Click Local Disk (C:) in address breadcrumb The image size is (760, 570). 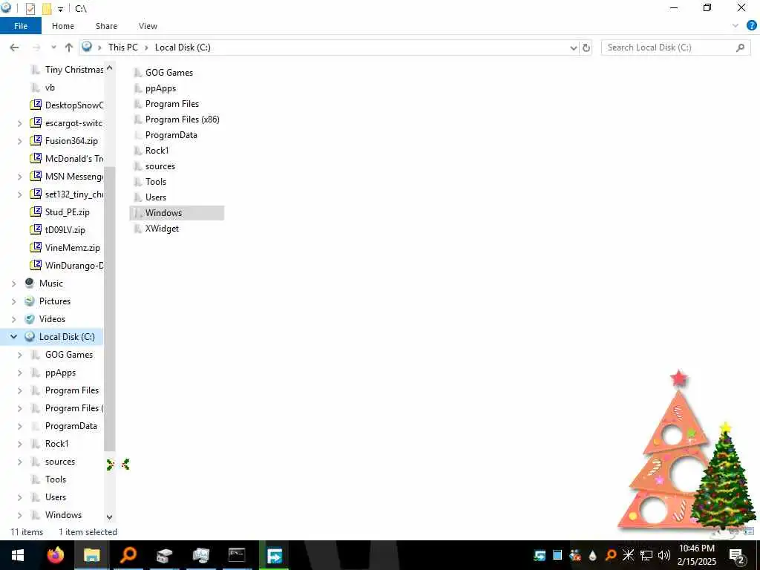[x=183, y=47]
